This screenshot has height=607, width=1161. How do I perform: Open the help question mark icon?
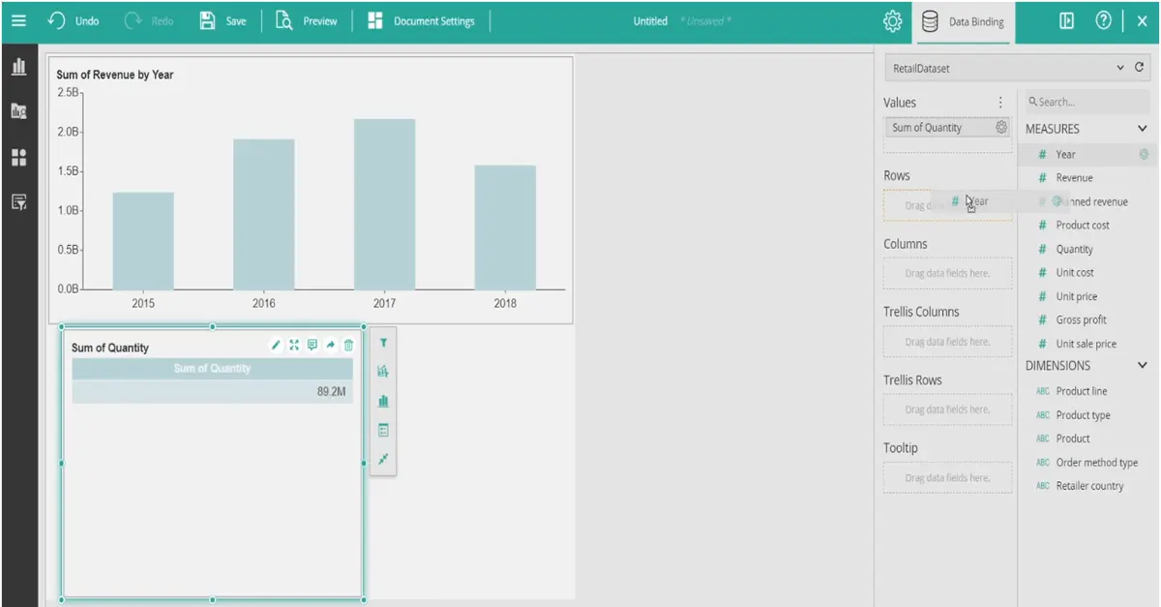[x=1103, y=20]
